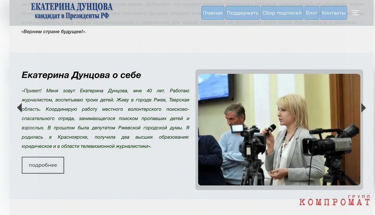This screenshot has height=215, width=375.
Task: Click the «Вернем стране будущее!» slogan
Action: click(x=54, y=32)
